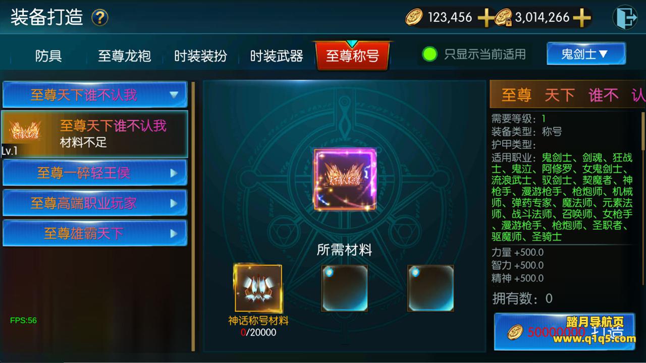The width and height of the screenshot is (646, 363).
Task: Add gold coins with first plus icon
Action: pos(485,18)
